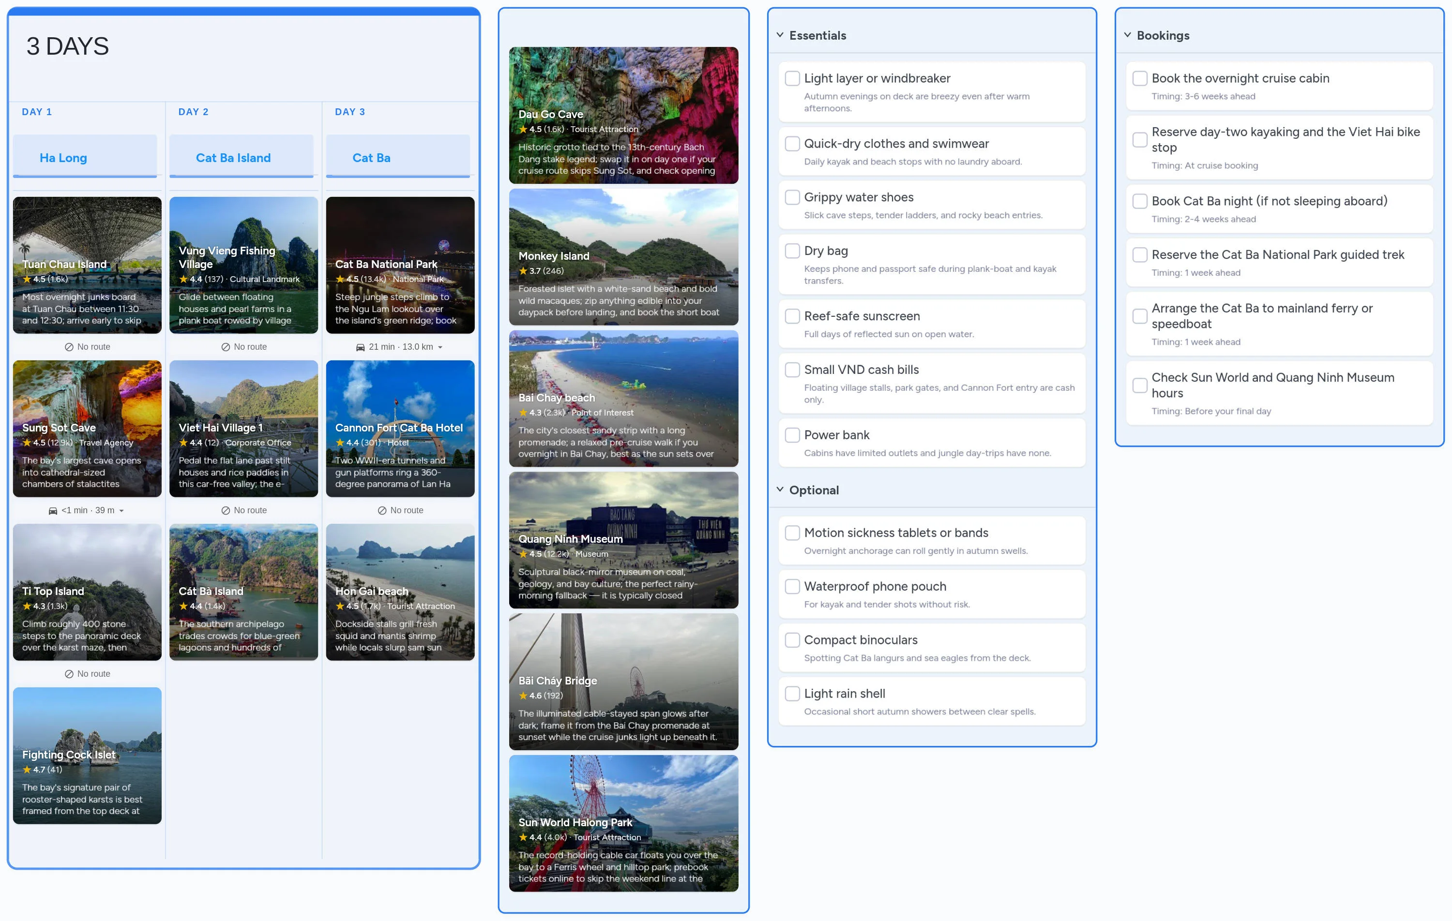1452x921 pixels.
Task: Click the no-route icon below Vung Vieng Fishing Village
Action: pos(226,346)
